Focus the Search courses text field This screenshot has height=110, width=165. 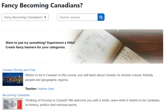click(77, 17)
